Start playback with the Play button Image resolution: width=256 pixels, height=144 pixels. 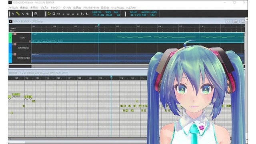[49, 14]
